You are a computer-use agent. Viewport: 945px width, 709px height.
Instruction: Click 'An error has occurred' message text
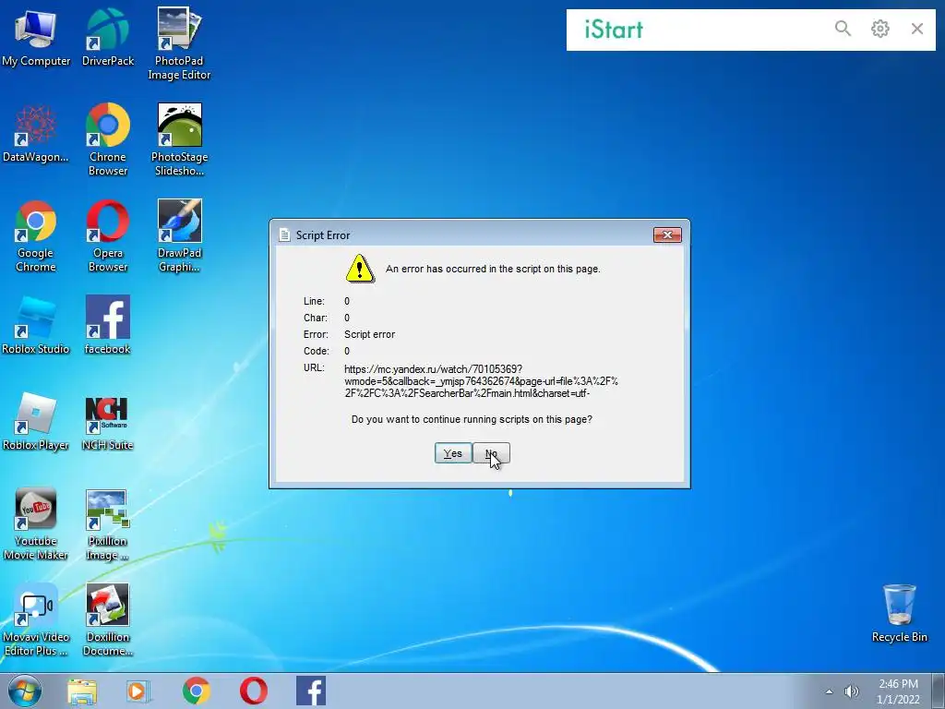(493, 269)
